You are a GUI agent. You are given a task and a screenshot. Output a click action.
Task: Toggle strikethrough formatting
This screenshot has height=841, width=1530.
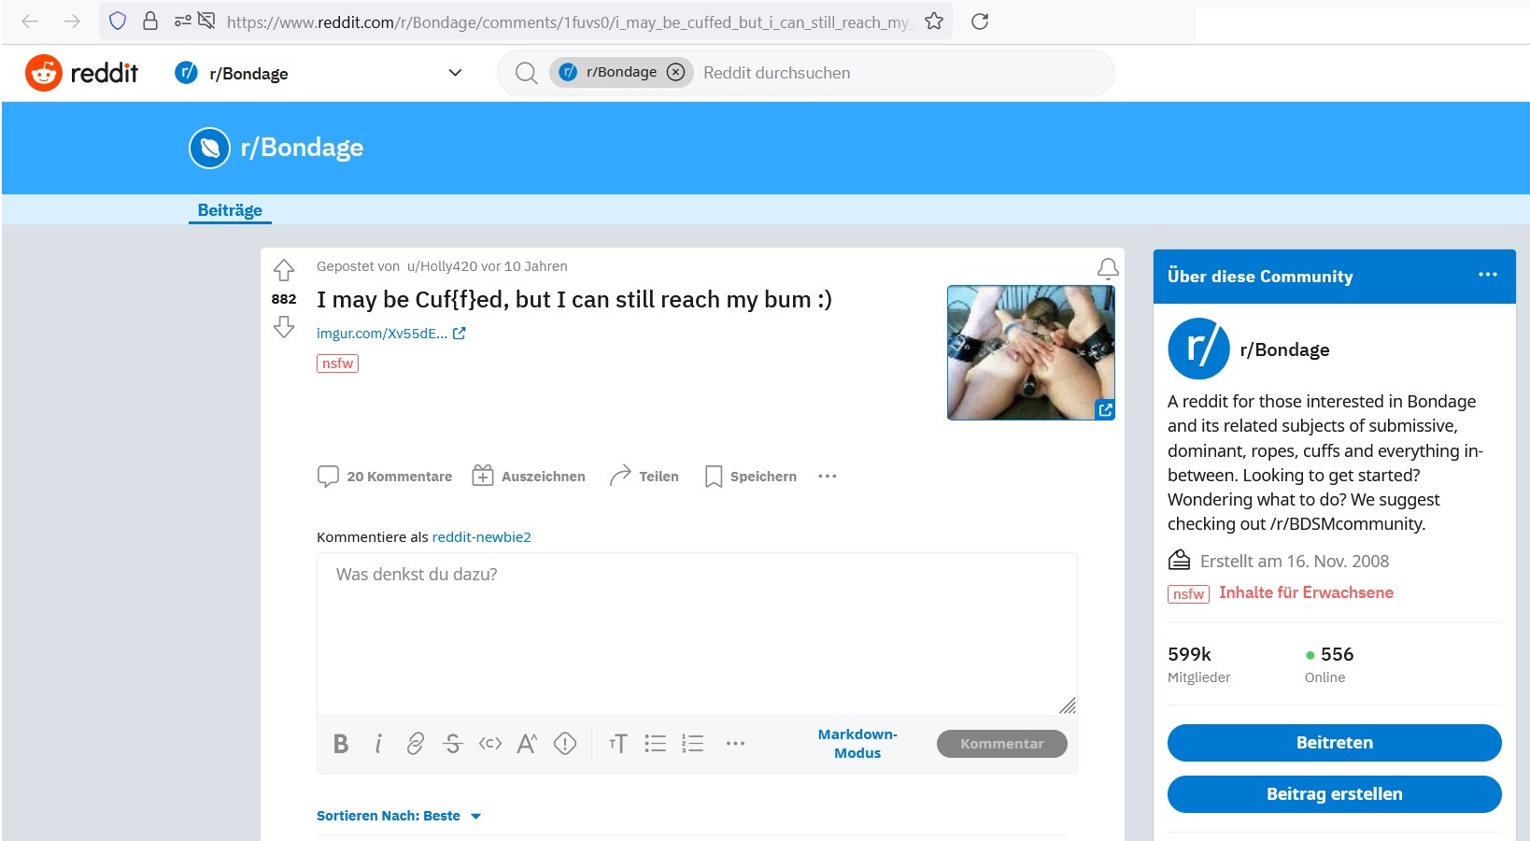[x=453, y=744]
